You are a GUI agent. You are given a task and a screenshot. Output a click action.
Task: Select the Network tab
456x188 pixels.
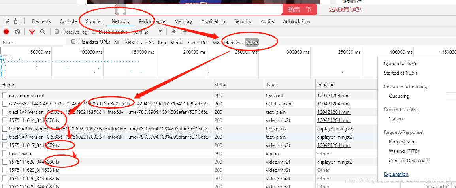(121, 21)
